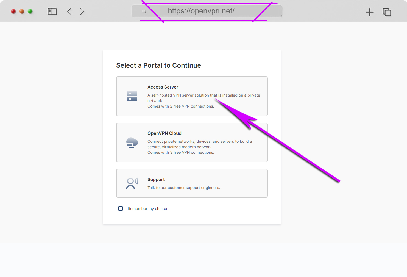
Task: Click 'Comes with 3 free VPN connections.' text
Action: [x=181, y=152]
